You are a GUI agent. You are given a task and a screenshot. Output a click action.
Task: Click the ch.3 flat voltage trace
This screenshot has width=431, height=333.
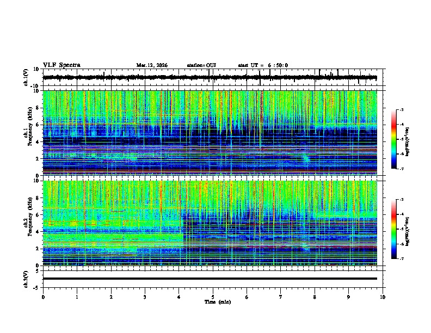pyautogui.click(x=210, y=279)
